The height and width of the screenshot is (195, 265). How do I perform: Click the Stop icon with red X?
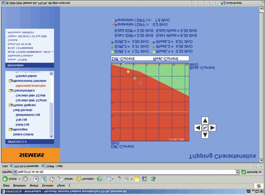pyautogui.click(x=36, y=179)
